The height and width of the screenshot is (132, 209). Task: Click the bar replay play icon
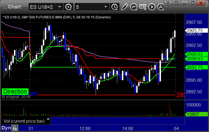click(x=152, y=7)
